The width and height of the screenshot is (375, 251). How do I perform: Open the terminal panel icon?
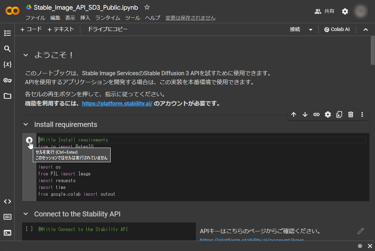click(7, 233)
